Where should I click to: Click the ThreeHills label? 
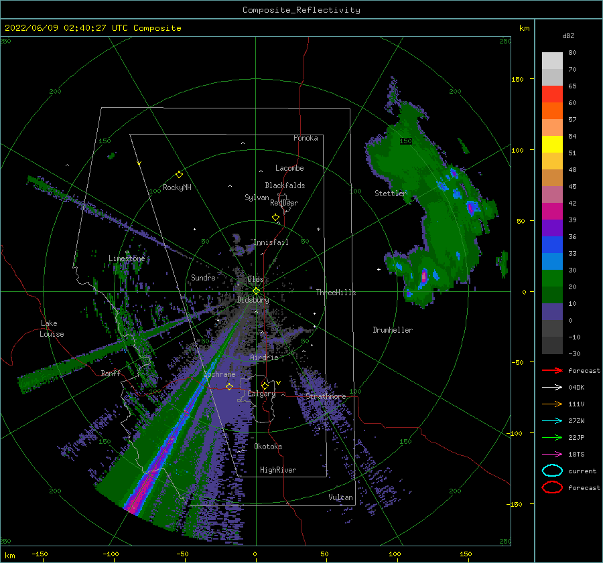pyautogui.click(x=336, y=293)
